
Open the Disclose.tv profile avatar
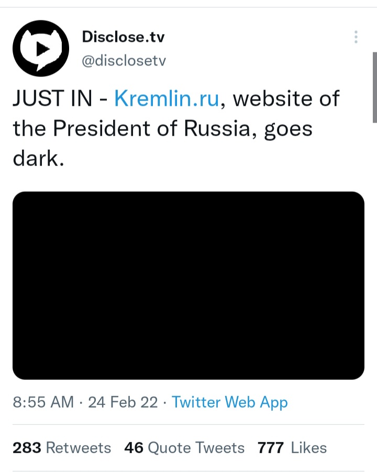click(x=41, y=49)
